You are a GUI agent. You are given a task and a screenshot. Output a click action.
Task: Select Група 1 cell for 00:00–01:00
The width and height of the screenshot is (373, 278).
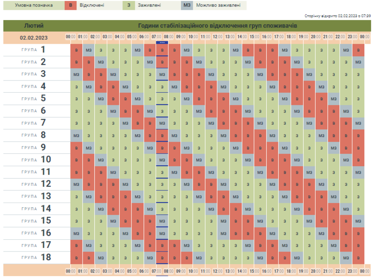pos(76,50)
